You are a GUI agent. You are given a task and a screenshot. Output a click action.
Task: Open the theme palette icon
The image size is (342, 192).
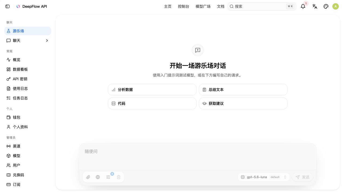pyautogui.click(x=326, y=6)
